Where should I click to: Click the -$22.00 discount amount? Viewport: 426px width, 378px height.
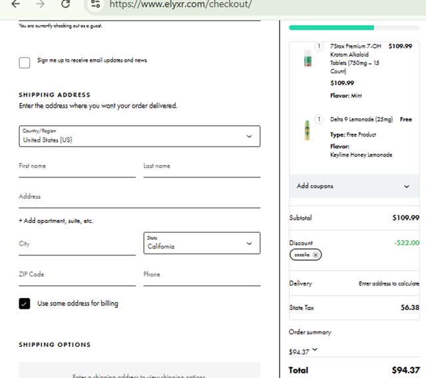pos(407,242)
